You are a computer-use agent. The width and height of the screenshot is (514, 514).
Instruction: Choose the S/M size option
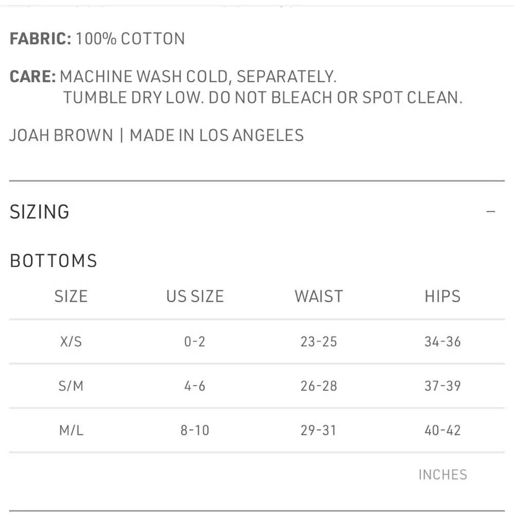point(70,385)
